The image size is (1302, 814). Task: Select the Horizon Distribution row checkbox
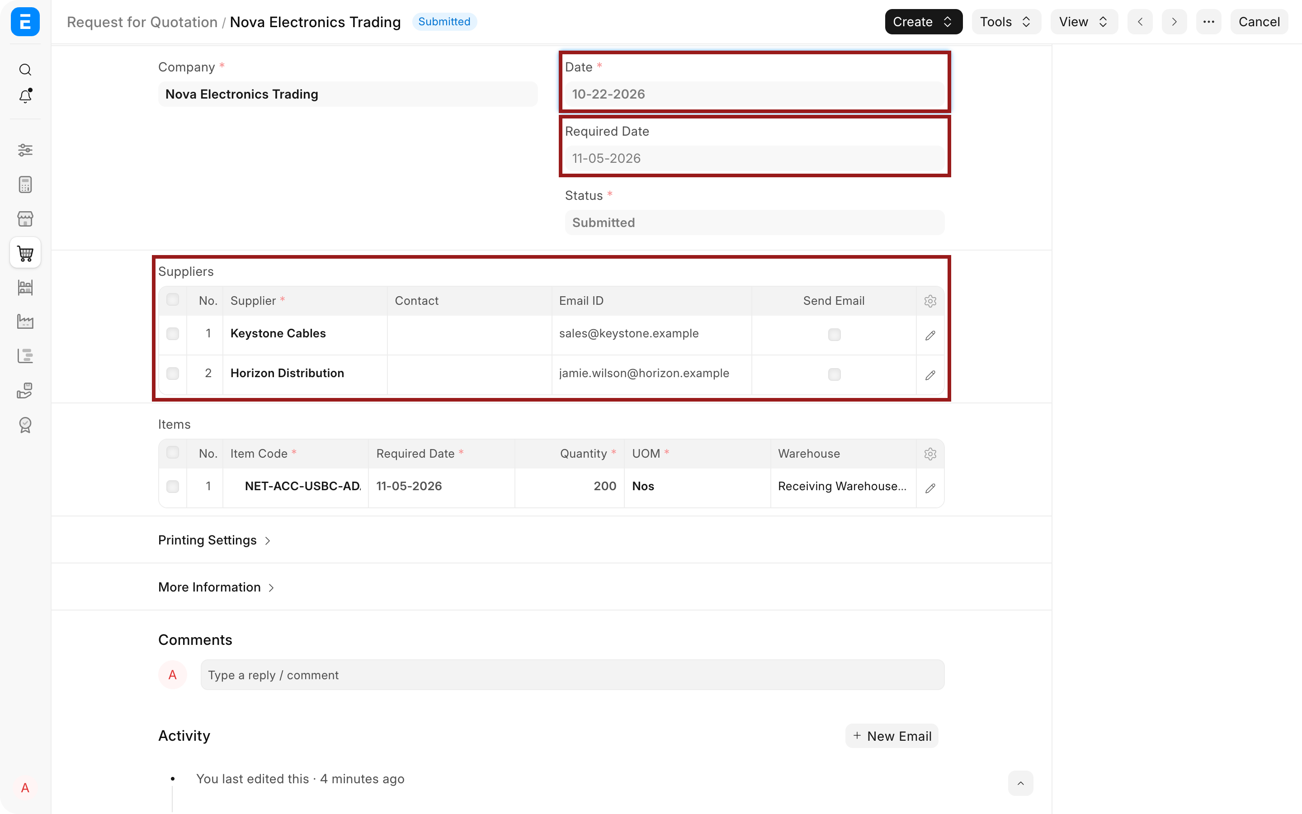(173, 373)
